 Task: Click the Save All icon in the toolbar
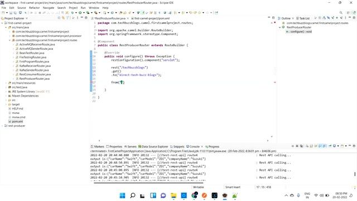click(15, 13)
